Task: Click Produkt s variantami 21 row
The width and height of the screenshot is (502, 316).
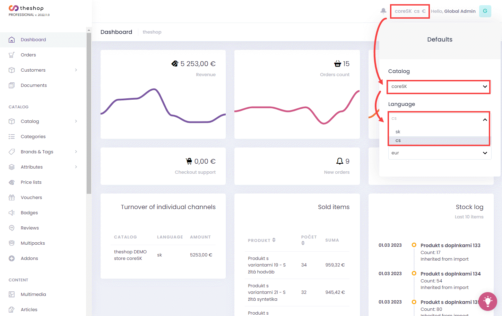Action: coord(297,292)
